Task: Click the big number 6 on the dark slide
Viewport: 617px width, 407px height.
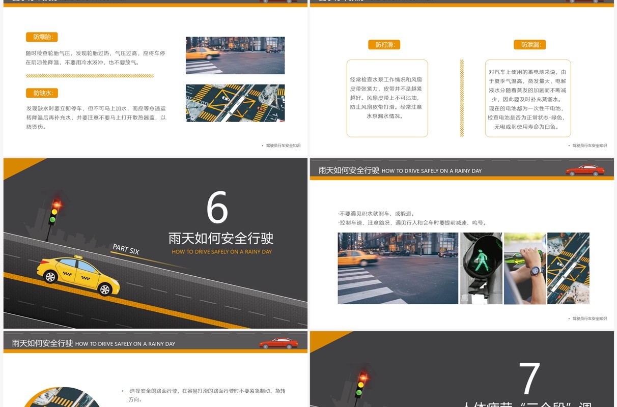Action: pyautogui.click(x=217, y=208)
